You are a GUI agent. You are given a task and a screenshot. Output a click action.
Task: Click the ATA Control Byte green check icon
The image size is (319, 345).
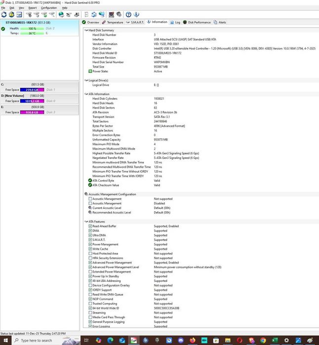90,181
